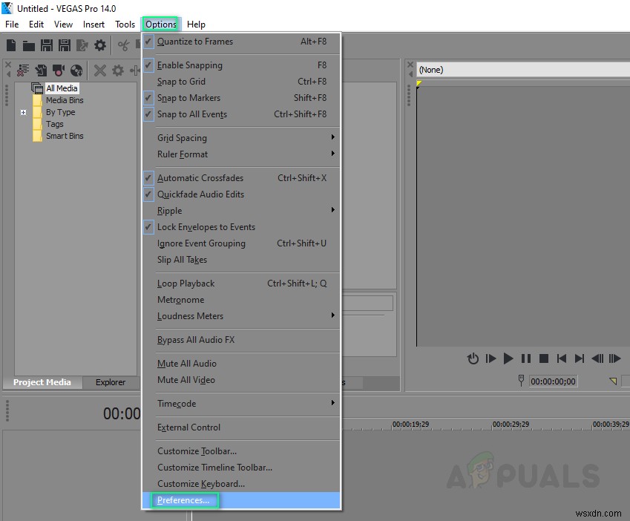Click the Render As export icon
The height and width of the screenshot is (521, 630).
82,45
